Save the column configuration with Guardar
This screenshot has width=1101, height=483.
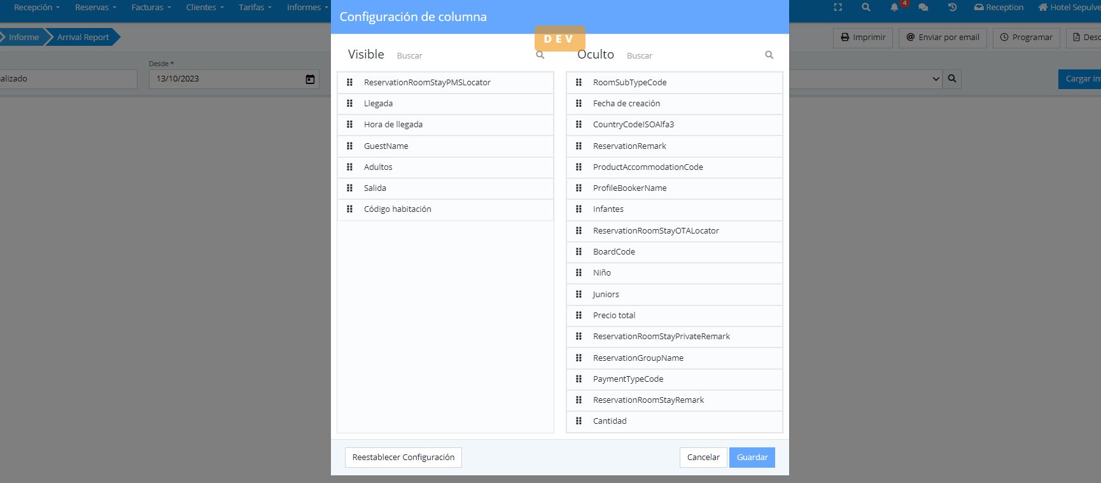(x=752, y=458)
